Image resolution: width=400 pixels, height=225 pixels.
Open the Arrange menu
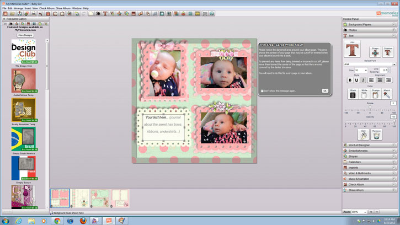(x=18, y=8)
